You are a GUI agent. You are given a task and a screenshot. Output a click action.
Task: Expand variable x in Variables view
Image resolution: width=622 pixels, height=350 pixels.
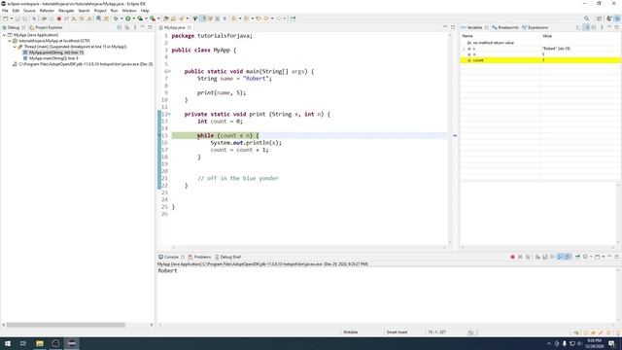(x=464, y=49)
